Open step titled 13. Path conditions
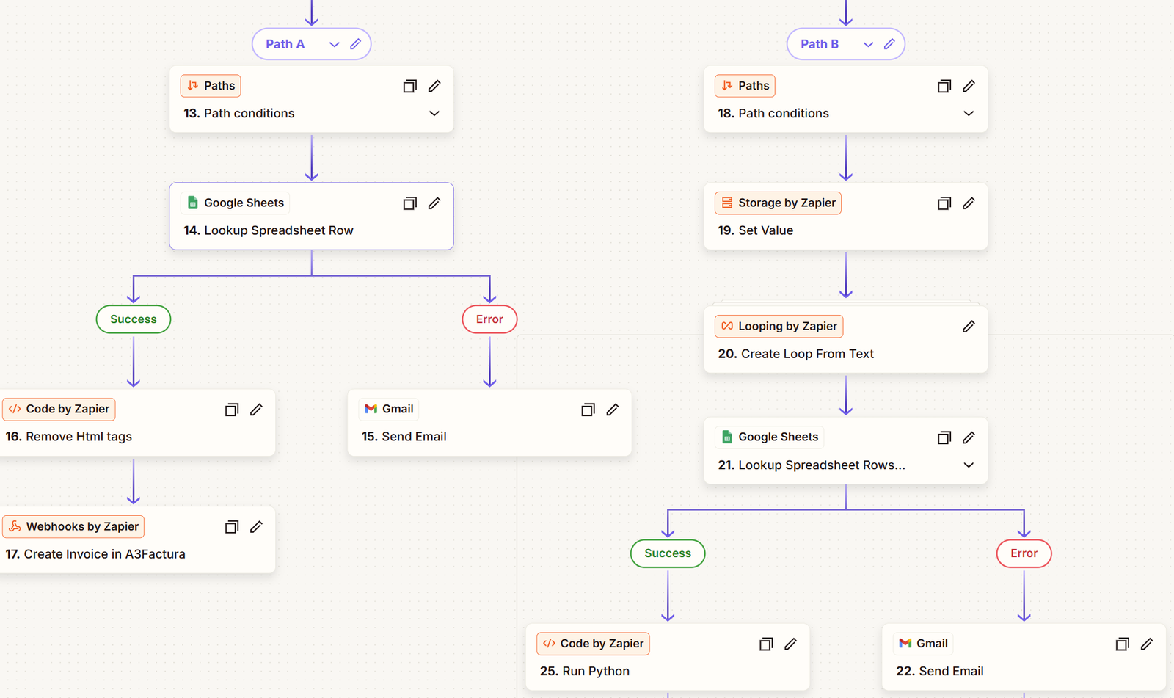The image size is (1174, 698). [x=239, y=114]
